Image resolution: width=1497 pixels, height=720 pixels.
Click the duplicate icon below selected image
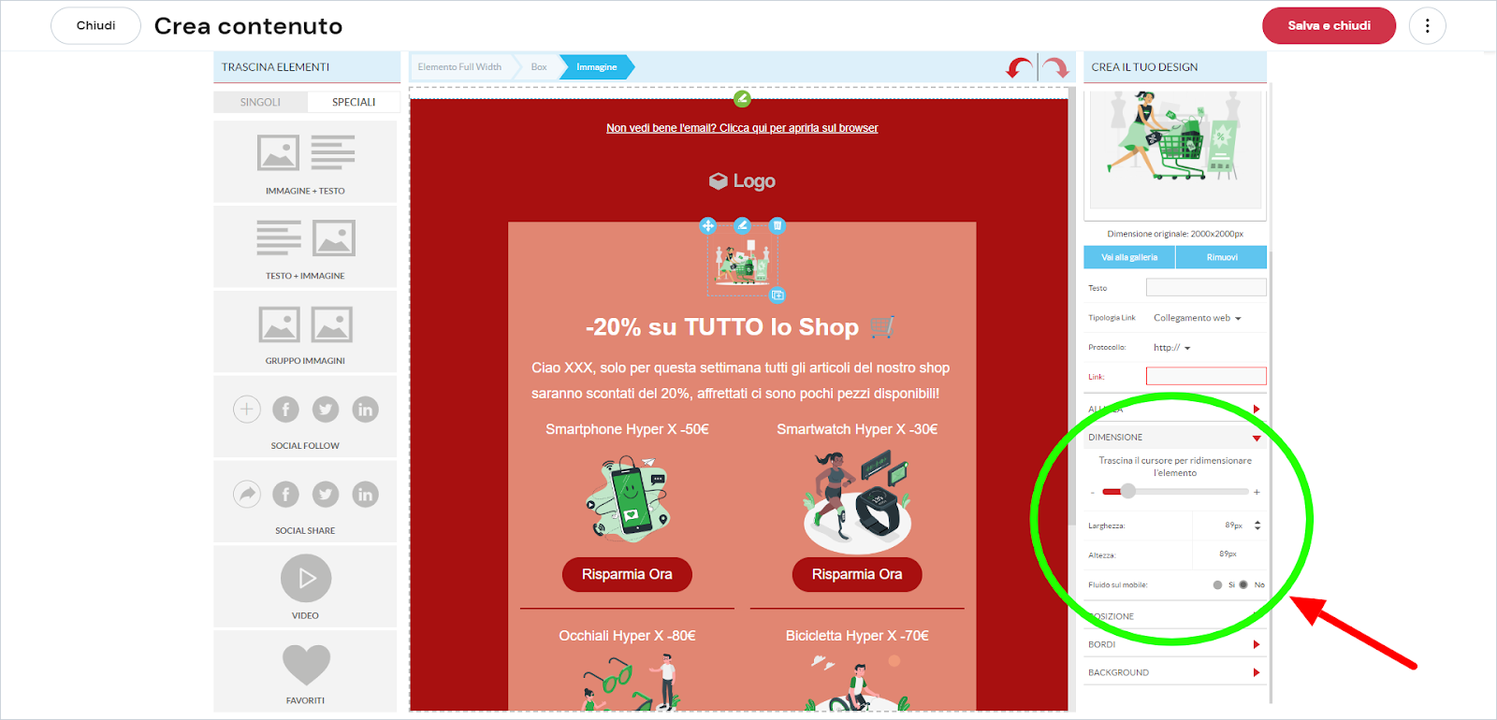coord(777,295)
